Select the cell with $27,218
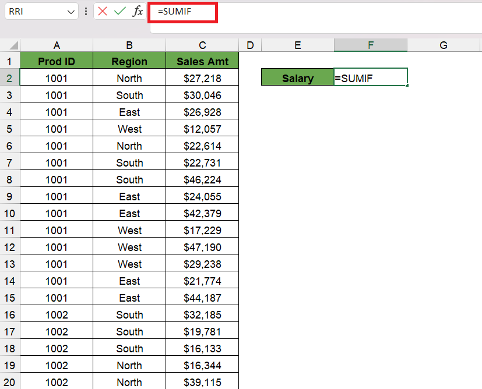482x389 pixels. click(x=202, y=78)
